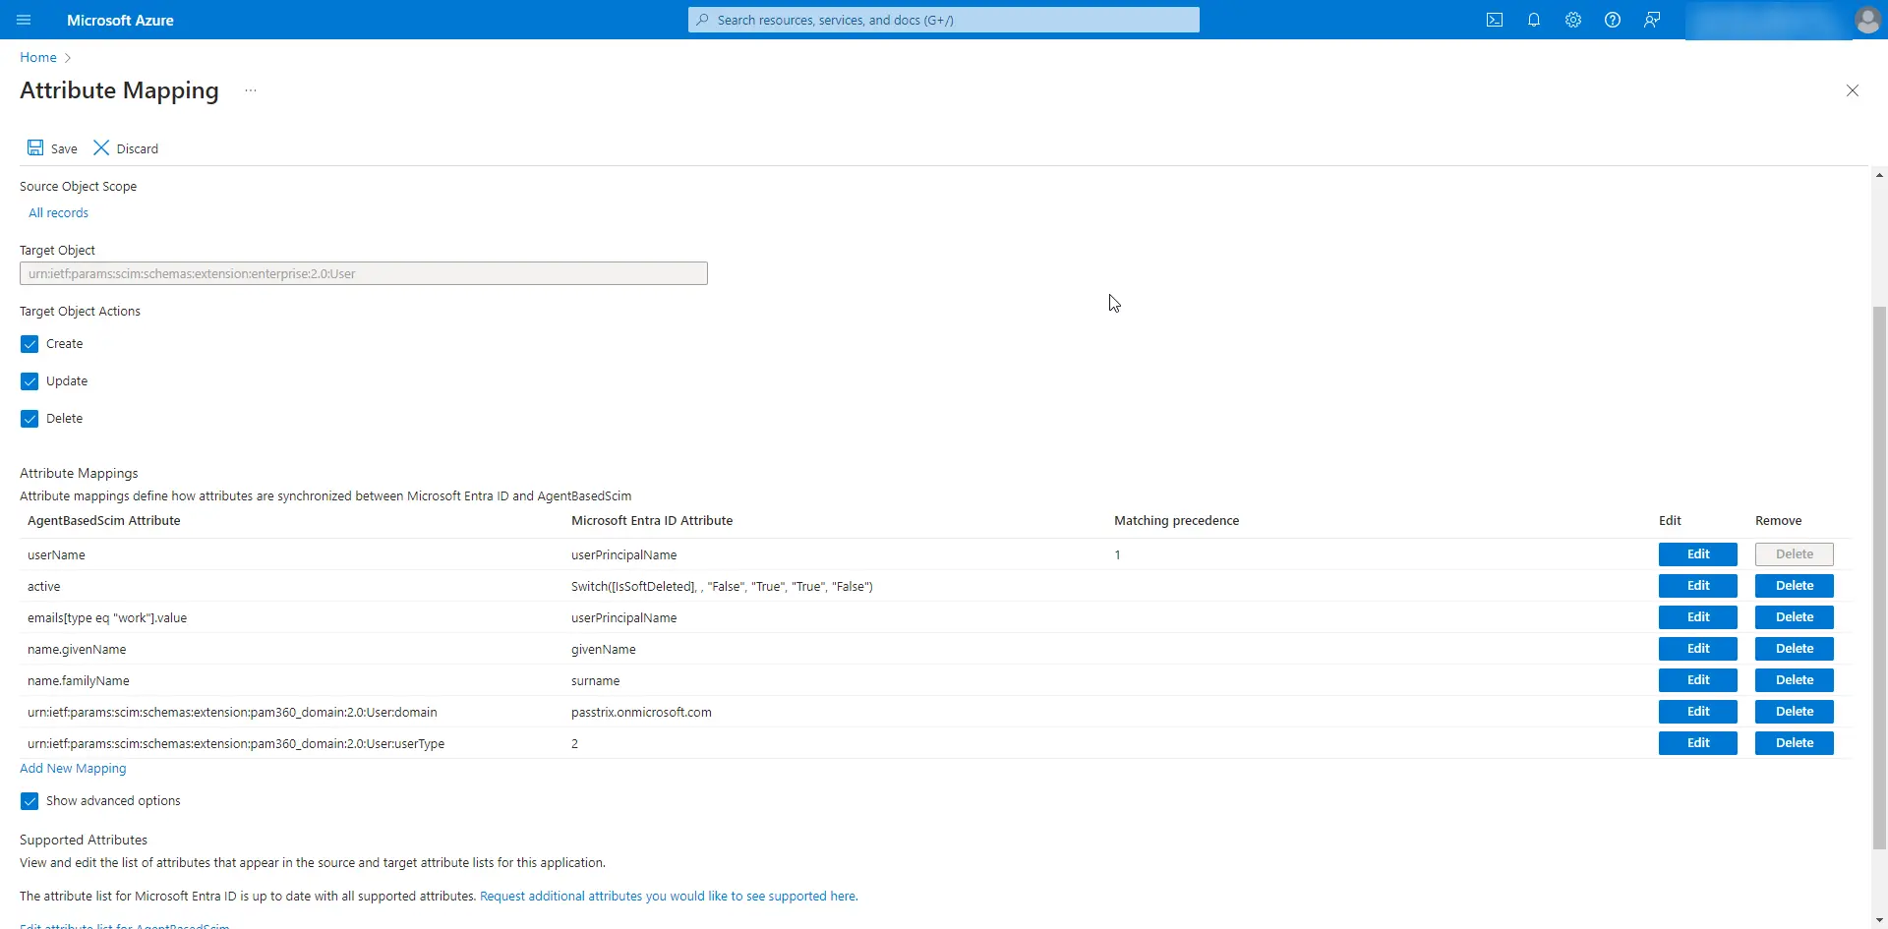The image size is (1888, 929).
Task: Open the Azure portal hamburger menu
Action: pos(24,20)
